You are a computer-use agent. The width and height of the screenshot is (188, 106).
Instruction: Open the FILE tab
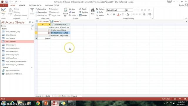pyautogui.click(x=4, y=5)
